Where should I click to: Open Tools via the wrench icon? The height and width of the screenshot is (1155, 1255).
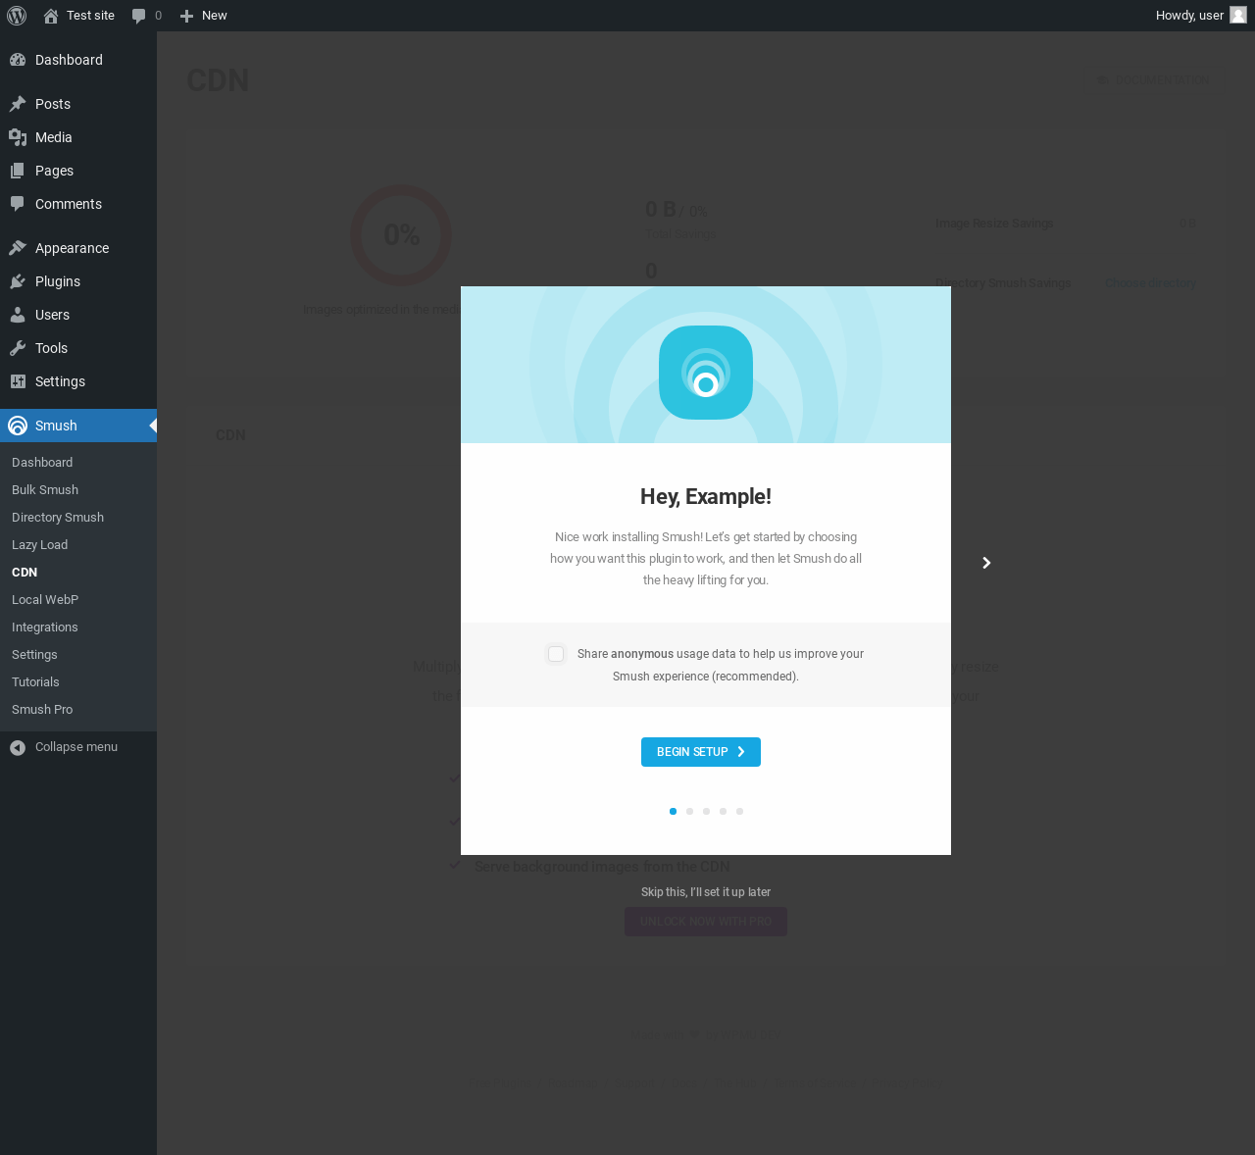pos(18,348)
